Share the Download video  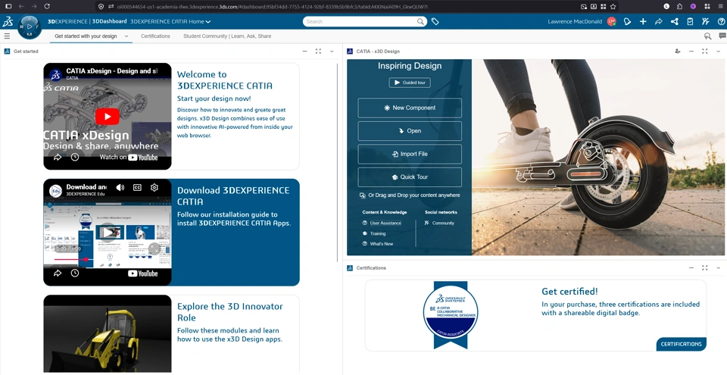pyautogui.click(x=58, y=273)
